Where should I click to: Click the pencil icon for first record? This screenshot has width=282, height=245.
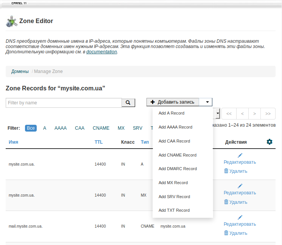pyautogui.click(x=240, y=155)
